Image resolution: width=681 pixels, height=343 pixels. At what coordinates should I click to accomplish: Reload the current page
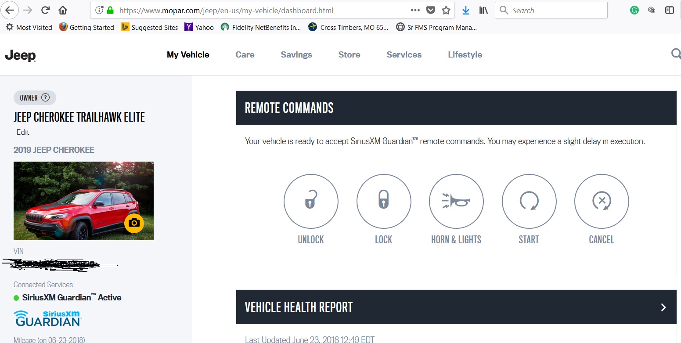(x=45, y=10)
